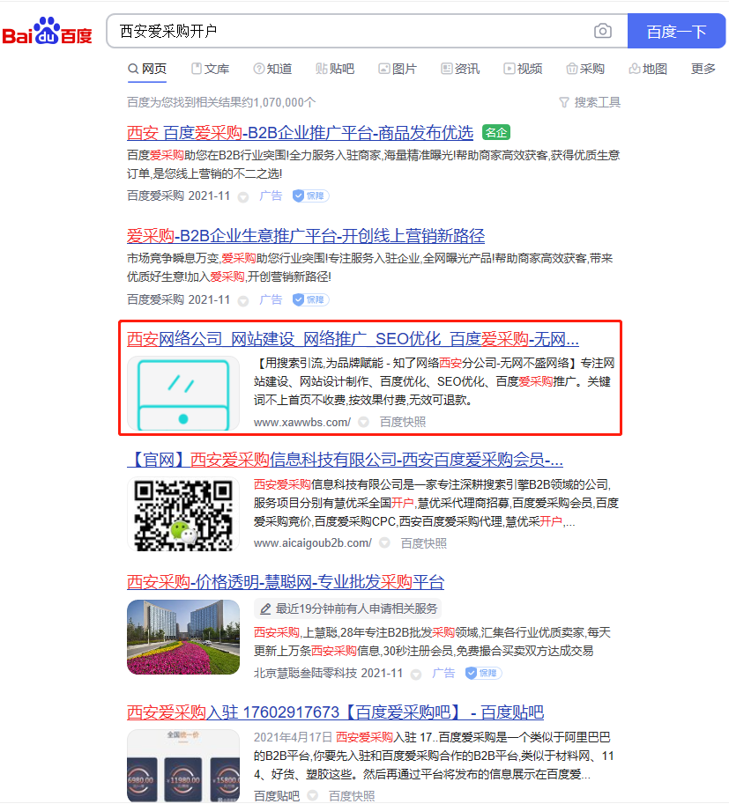The height and width of the screenshot is (804, 729).
Task: Click www.aicaigoub2b.com/ URL
Action: [313, 543]
